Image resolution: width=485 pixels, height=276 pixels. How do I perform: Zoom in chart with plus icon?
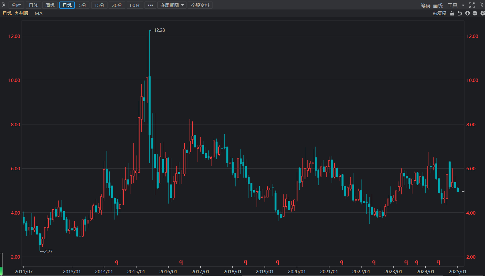[x=467, y=13]
